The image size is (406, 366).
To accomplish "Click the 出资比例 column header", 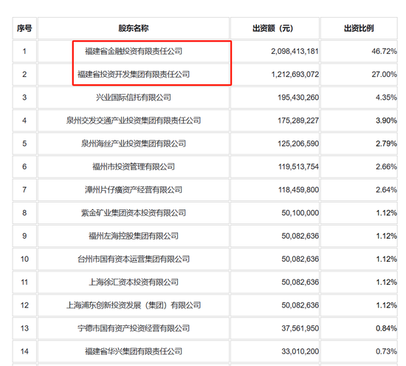I will (x=359, y=28).
